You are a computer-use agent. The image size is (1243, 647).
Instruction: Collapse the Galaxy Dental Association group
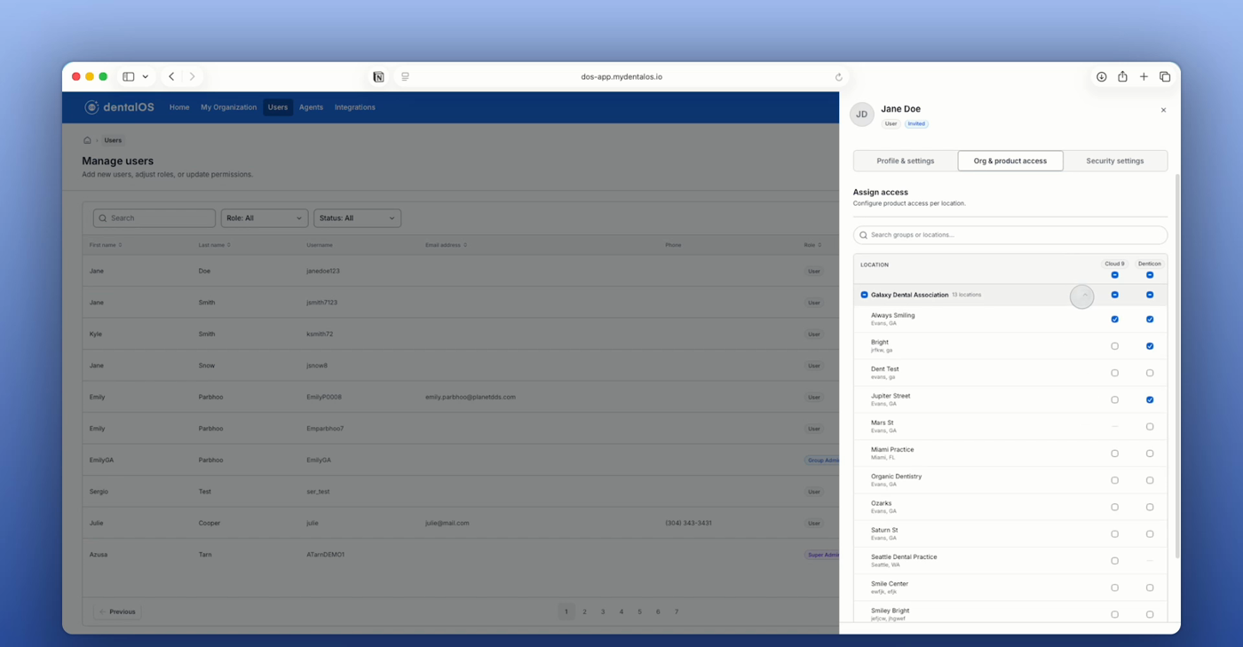(1084, 295)
